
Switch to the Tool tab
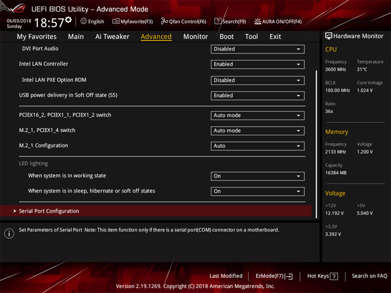[x=251, y=37]
